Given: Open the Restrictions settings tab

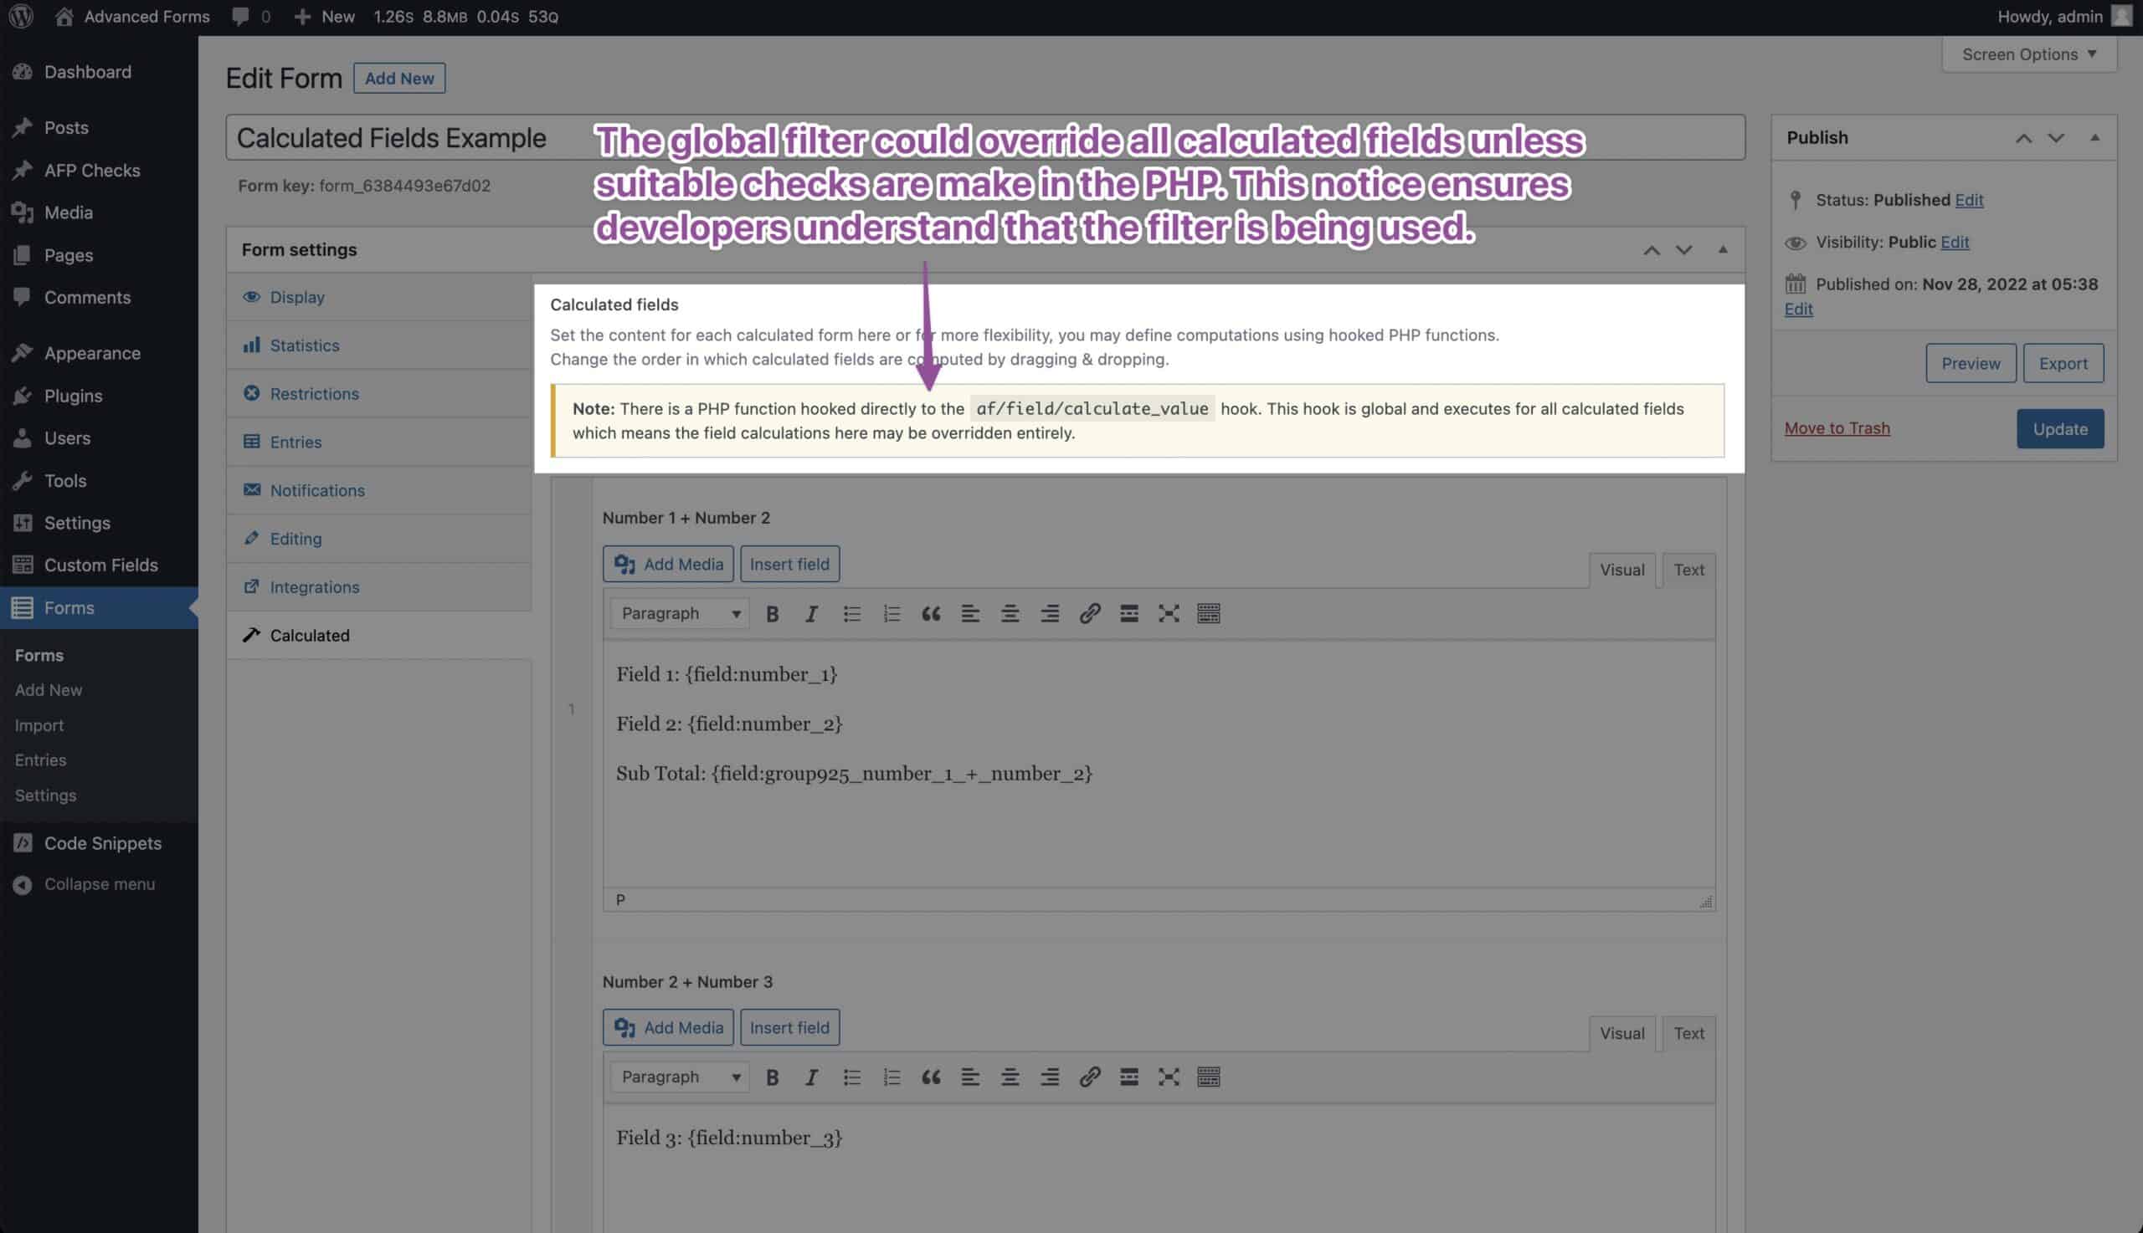Looking at the screenshot, I should point(315,394).
